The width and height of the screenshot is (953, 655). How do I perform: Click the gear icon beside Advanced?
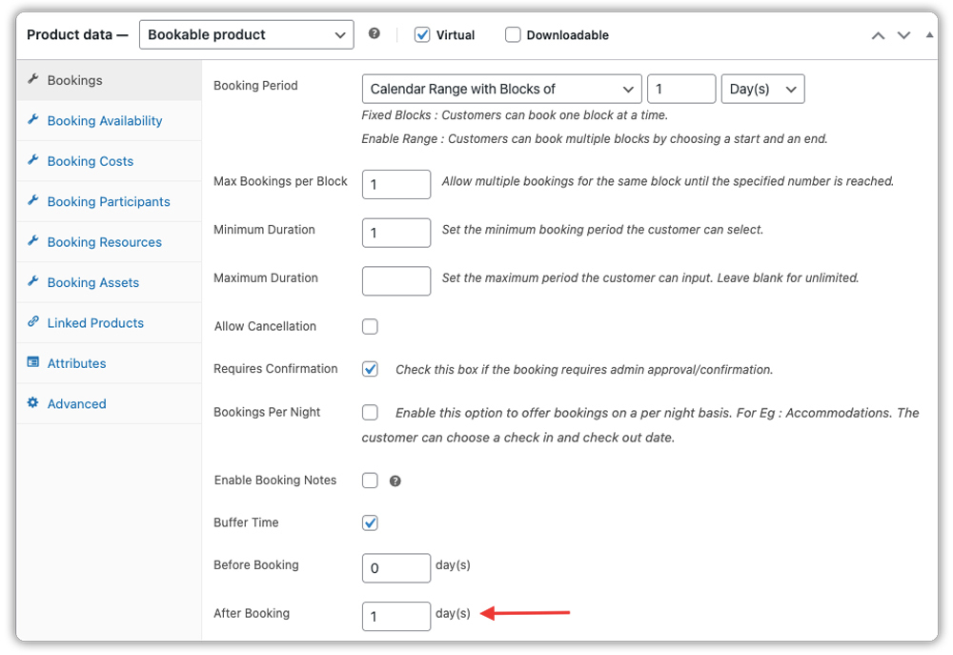point(33,403)
